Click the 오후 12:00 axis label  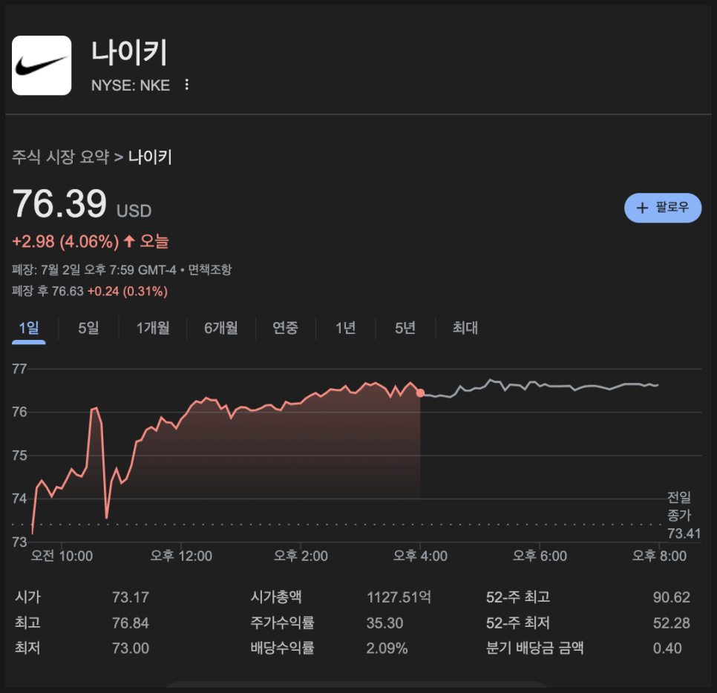pyautogui.click(x=181, y=556)
